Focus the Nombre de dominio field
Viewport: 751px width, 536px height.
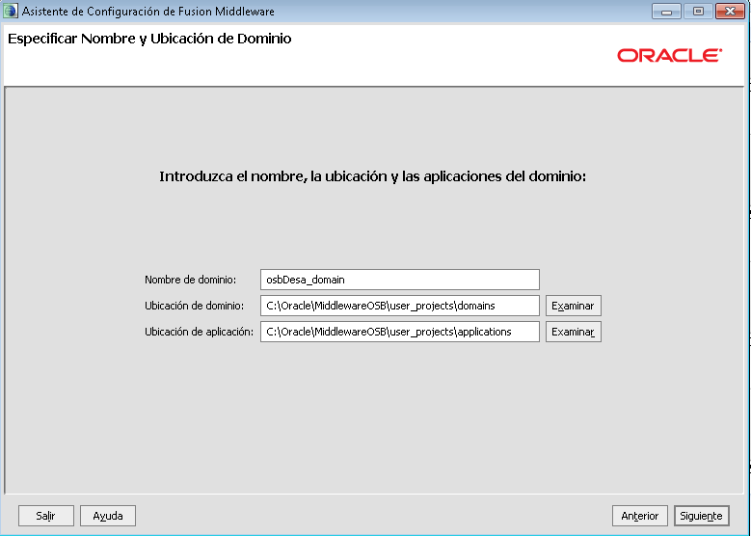pos(400,280)
